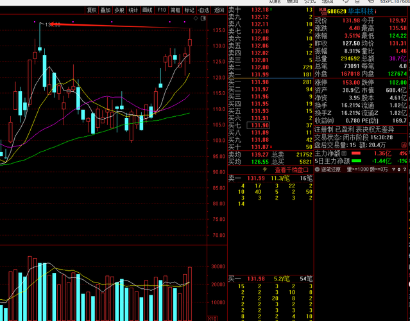Click the diamond icon above chart
The width and height of the screenshot is (410, 321).
pos(196,19)
